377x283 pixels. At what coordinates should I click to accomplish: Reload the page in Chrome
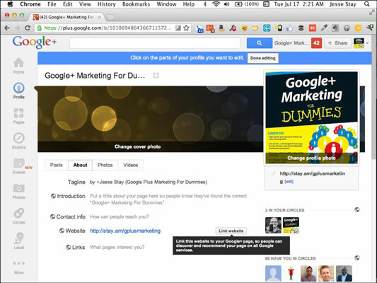click(x=28, y=28)
